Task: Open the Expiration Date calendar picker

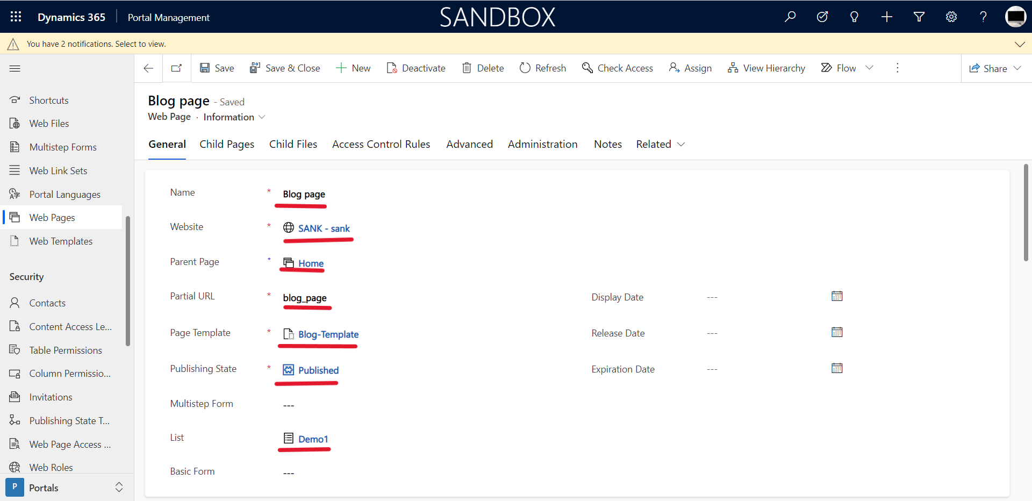Action: [x=837, y=368]
